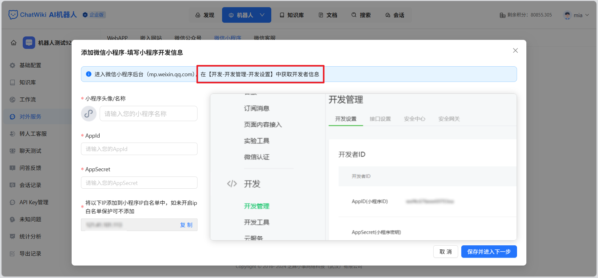Focus the 小程序名称 input field

[149, 114]
